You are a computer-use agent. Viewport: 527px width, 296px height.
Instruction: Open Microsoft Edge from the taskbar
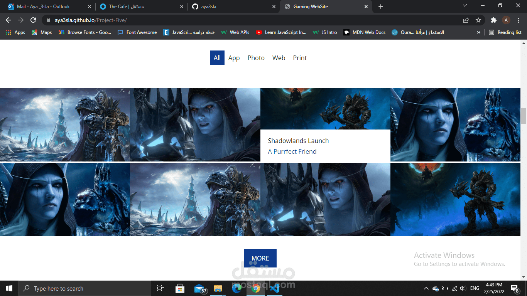tap(237, 288)
